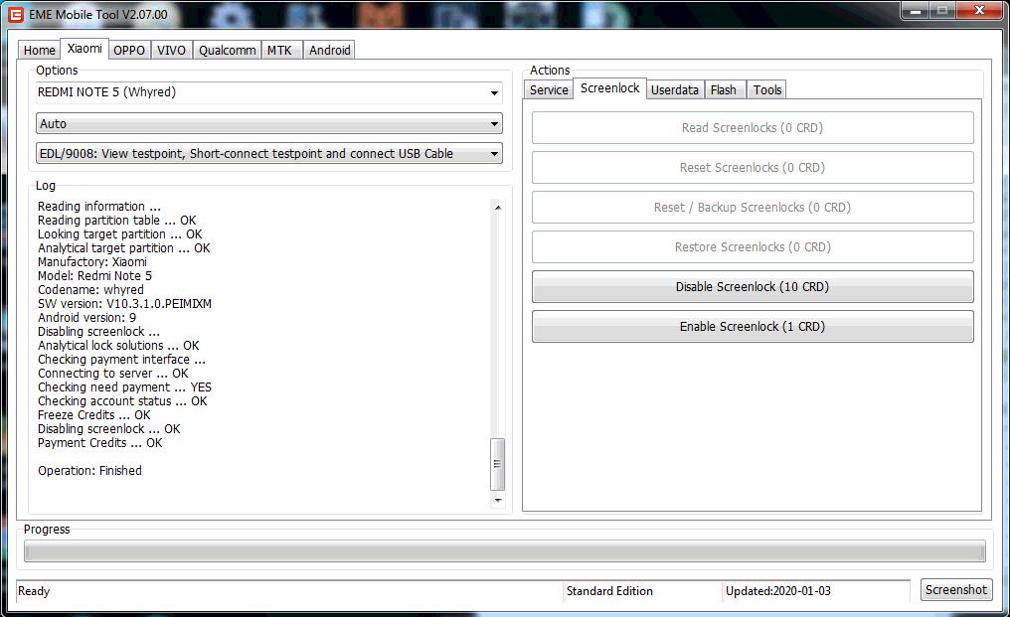Viewport: 1010px width, 617px height.
Task: Open the VIVO tab
Action: [171, 51]
